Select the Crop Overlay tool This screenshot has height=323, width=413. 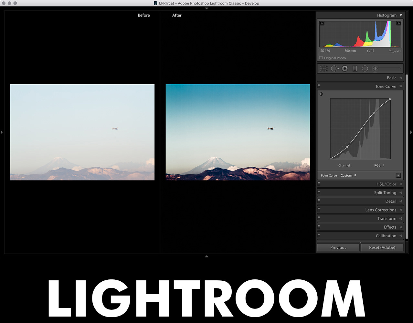(x=324, y=68)
